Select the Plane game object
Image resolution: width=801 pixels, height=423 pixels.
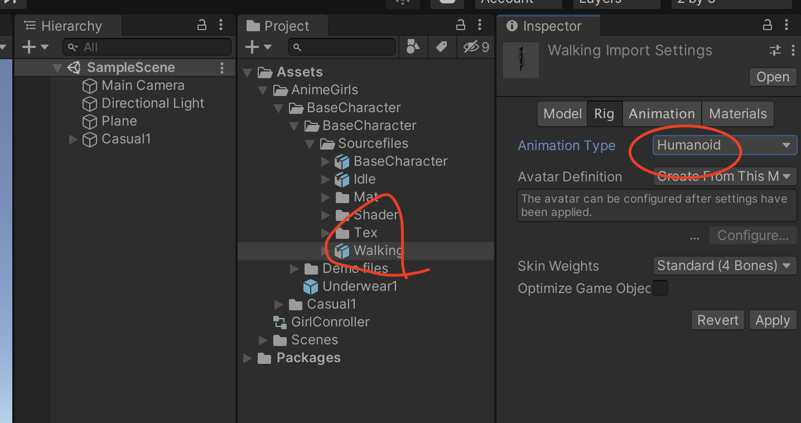pyautogui.click(x=119, y=121)
